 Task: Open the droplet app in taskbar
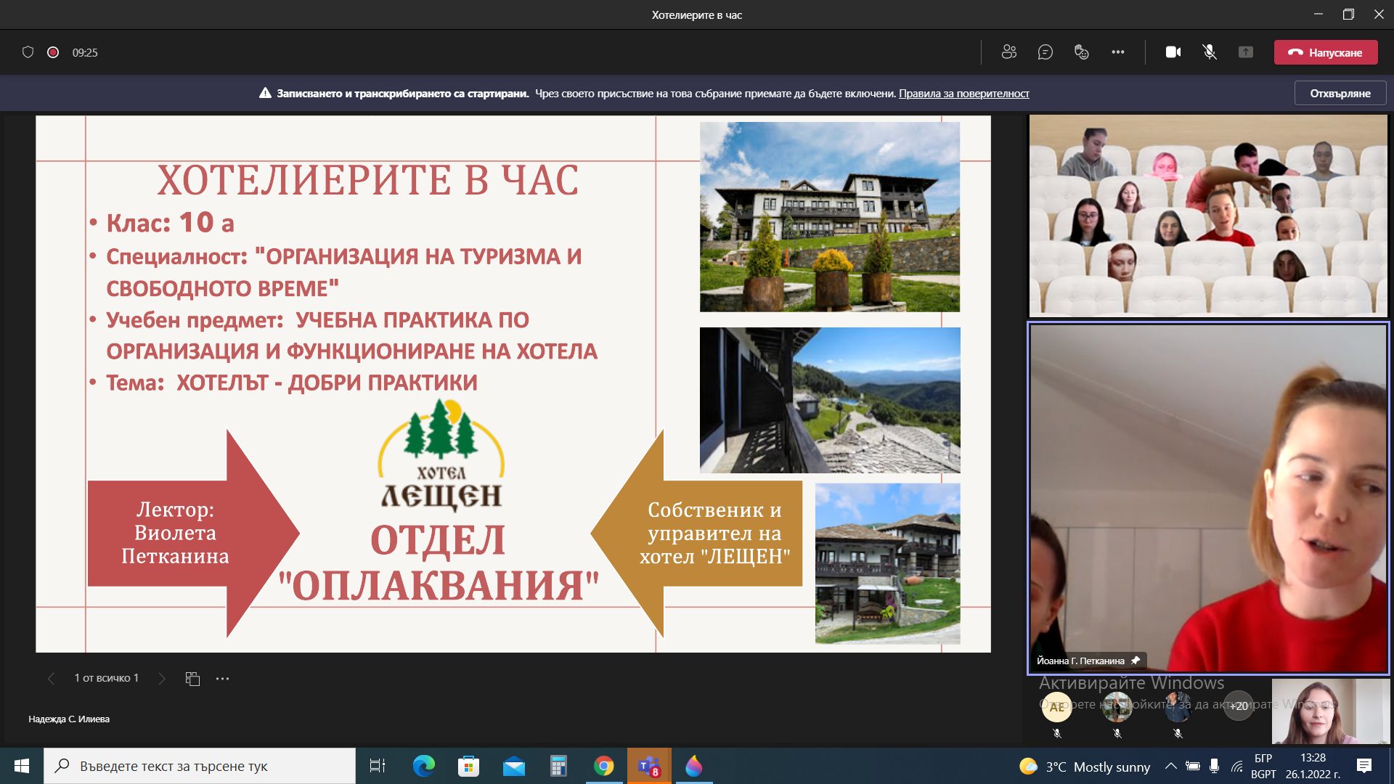[x=694, y=766]
